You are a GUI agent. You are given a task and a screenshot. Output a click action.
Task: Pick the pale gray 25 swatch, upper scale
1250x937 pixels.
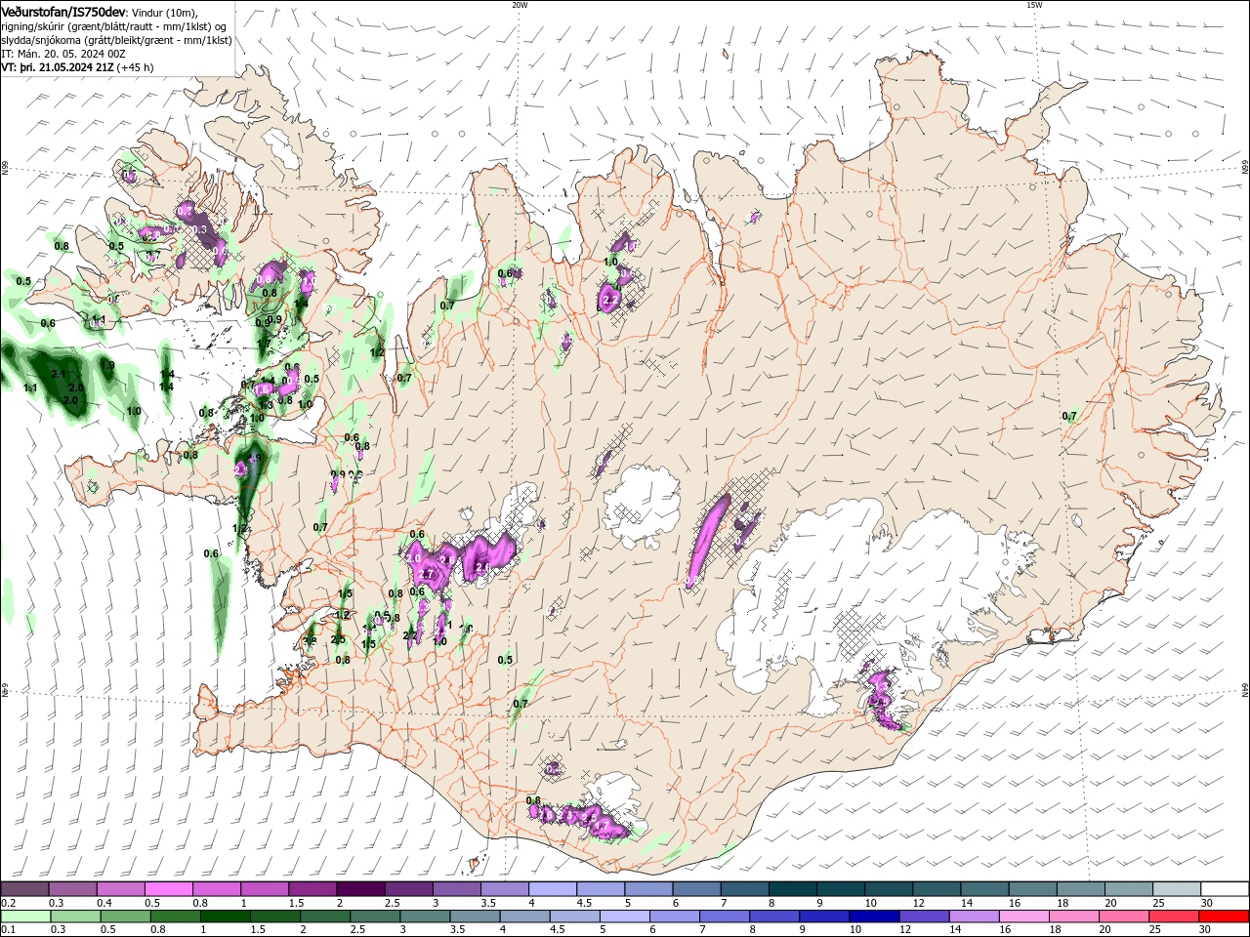[1176, 889]
